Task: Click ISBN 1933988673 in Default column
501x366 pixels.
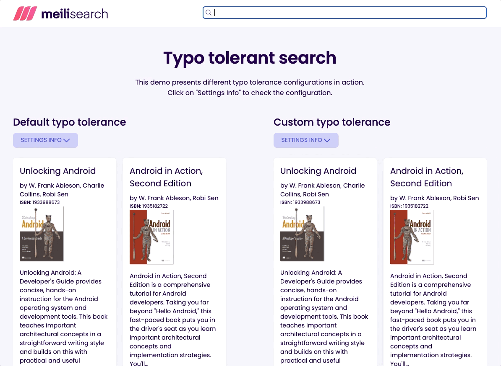Action: pos(39,202)
